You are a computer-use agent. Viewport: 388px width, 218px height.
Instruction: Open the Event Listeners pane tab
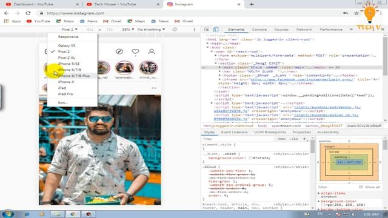pyautogui.click(x=234, y=132)
